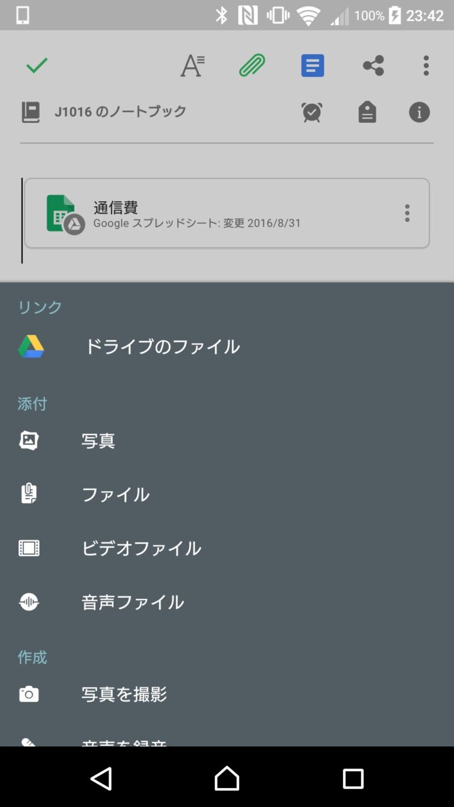Tap the share icon in toolbar
Viewport: 454px width, 807px height.
[373, 66]
